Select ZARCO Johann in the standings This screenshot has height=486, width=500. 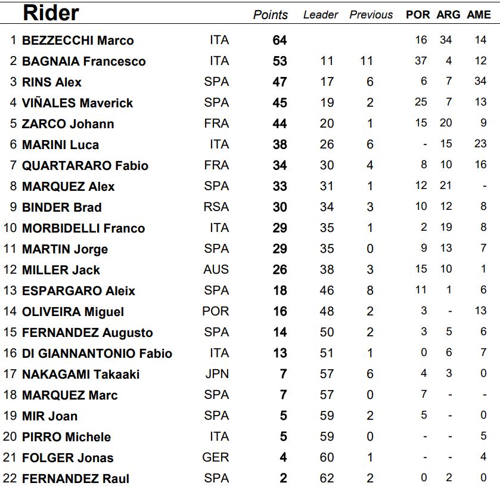pos(68,124)
